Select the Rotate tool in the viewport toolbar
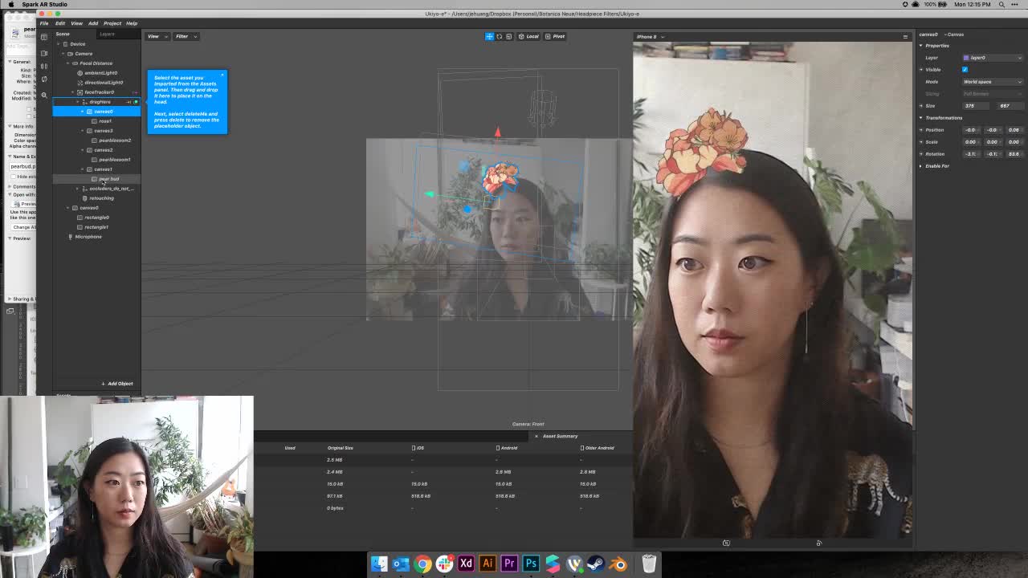This screenshot has width=1028, height=578. [x=500, y=36]
